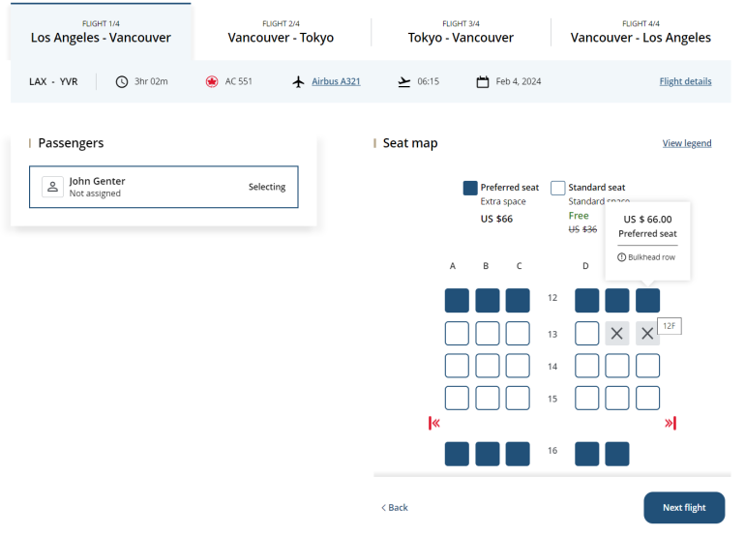
Task: Click the Next flight button
Action: [684, 508]
